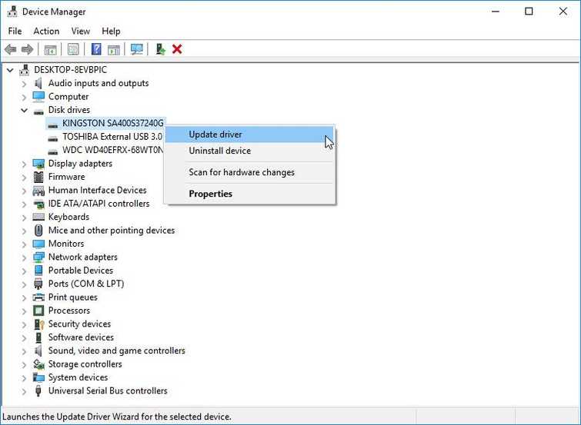
Task: Click the Security devices key icon
Action: [39, 324]
